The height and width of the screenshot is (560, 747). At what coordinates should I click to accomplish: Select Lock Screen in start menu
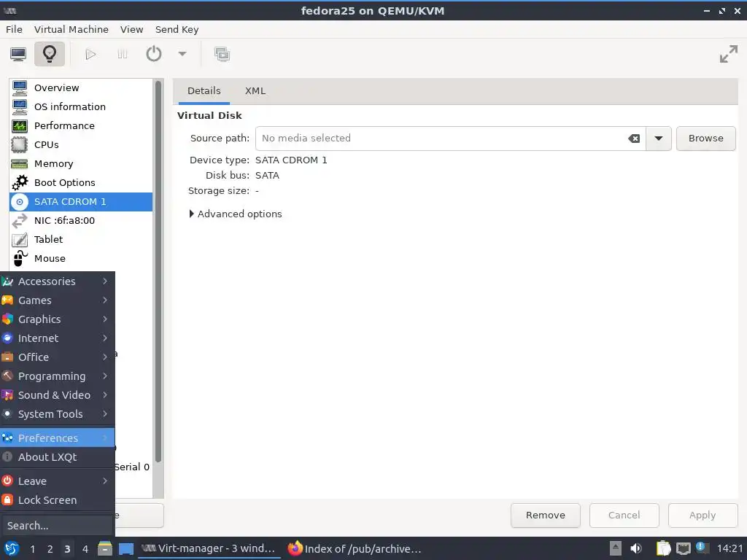click(57, 500)
